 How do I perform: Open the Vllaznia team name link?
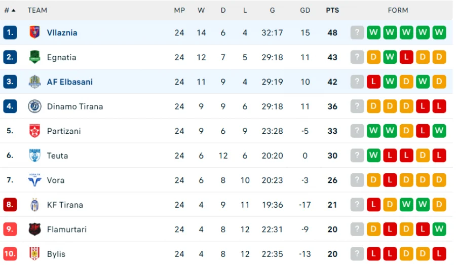pos(62,32)
